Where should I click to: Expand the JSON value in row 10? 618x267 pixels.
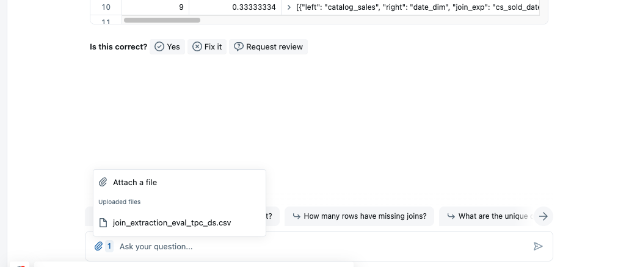289,7
